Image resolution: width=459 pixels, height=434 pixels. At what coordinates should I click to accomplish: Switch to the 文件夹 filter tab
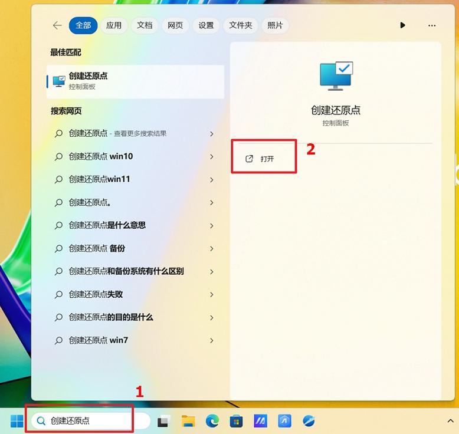240,25
